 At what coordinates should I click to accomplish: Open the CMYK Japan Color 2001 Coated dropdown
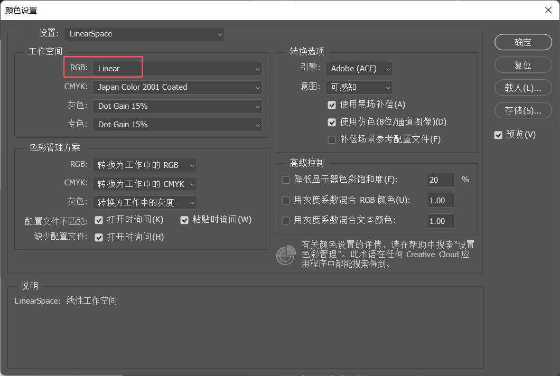(177, 87)
